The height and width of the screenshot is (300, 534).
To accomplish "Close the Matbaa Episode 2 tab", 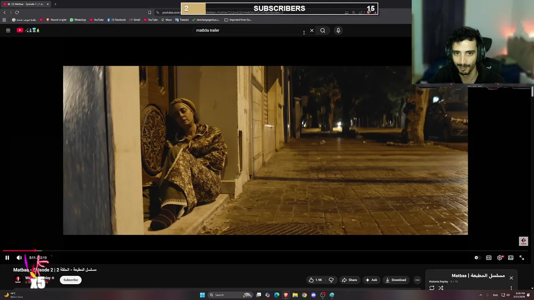I will tap(48, 4).
